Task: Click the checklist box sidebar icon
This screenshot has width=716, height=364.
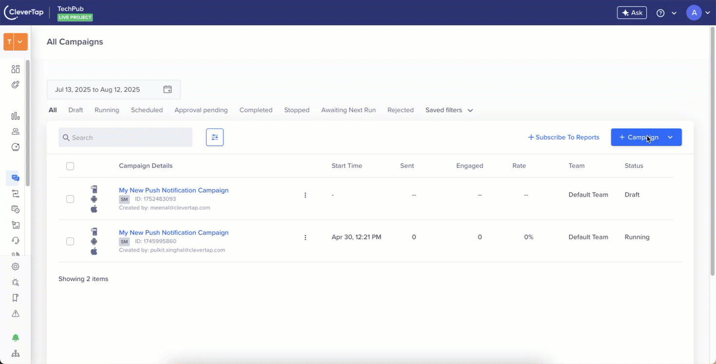Action: coord(16,225)
